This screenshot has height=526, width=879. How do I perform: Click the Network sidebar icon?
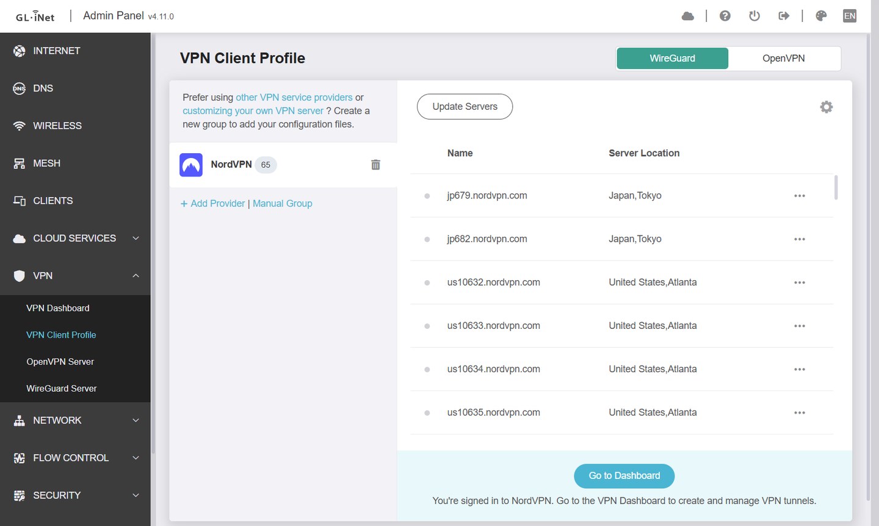[x=20, y=420]
